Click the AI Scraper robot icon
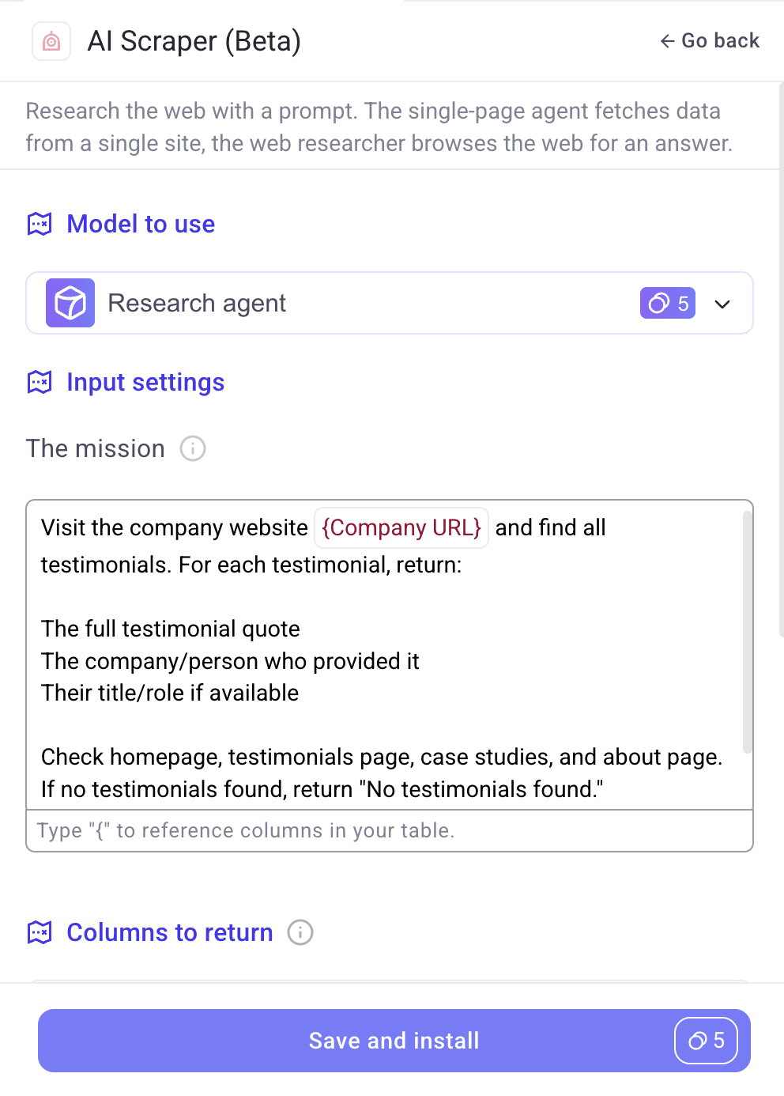The image size is (784, 1096). tap(51, 40)
